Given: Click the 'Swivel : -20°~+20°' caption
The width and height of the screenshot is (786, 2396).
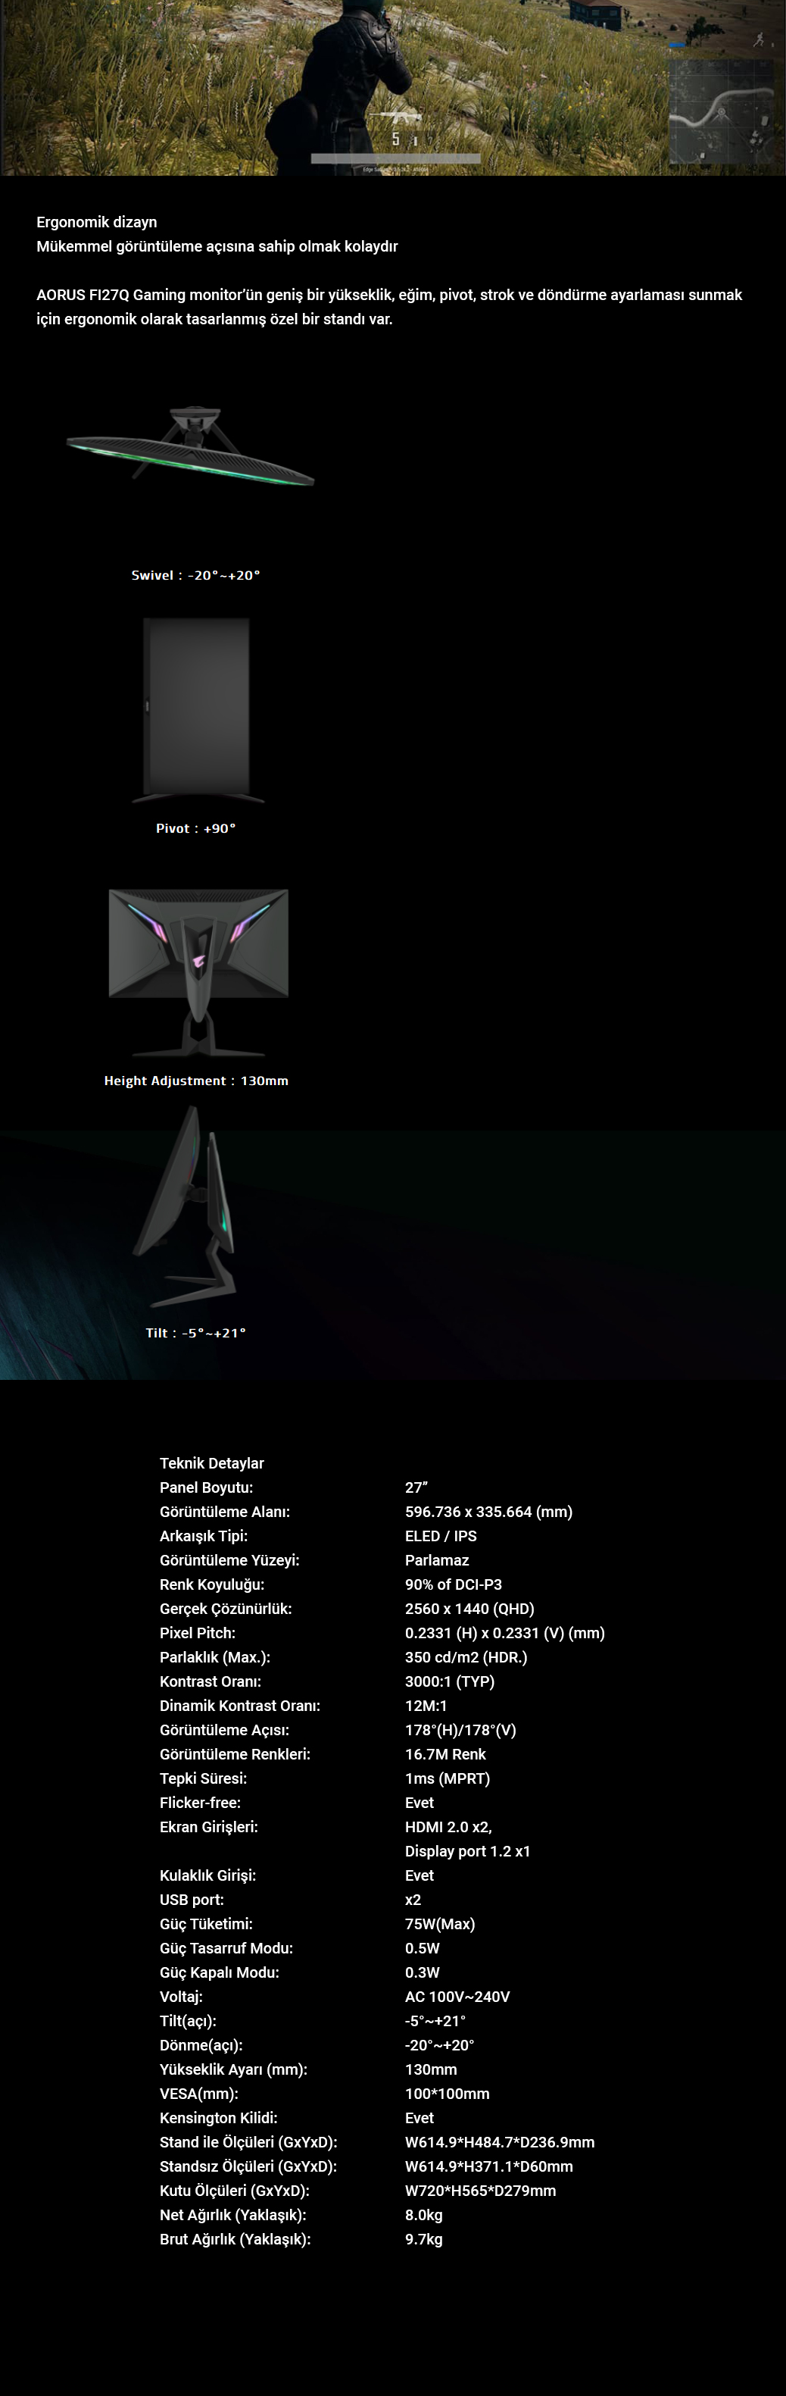Looking at the screenshot, I should (x=196, y=575).
